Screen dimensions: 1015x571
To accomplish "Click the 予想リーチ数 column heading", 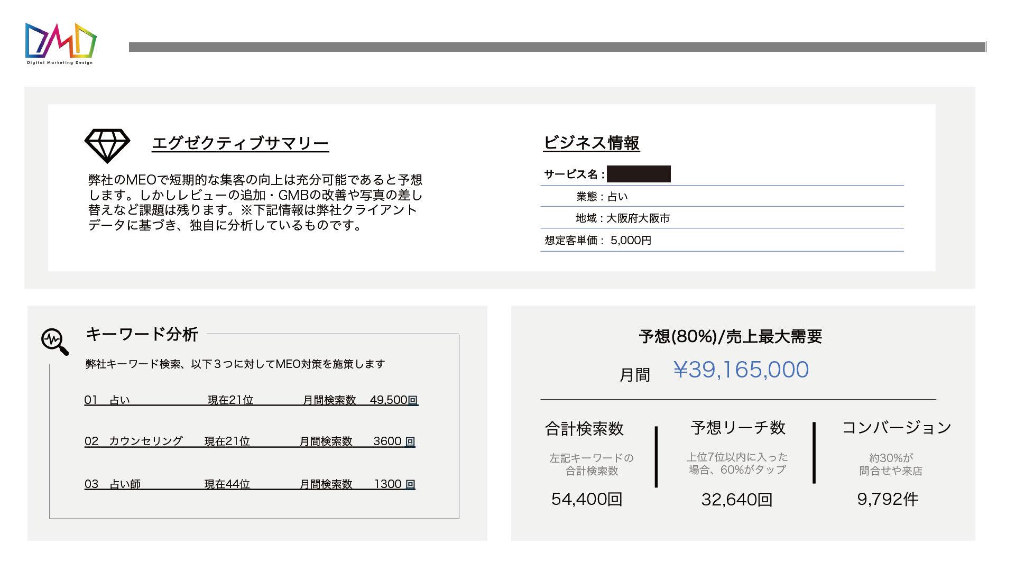I will coord(737,427).
